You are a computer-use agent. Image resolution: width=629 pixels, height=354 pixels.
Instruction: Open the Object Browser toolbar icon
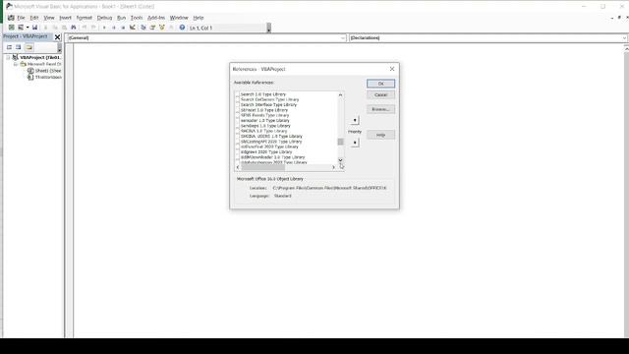[x=161, y=28]
